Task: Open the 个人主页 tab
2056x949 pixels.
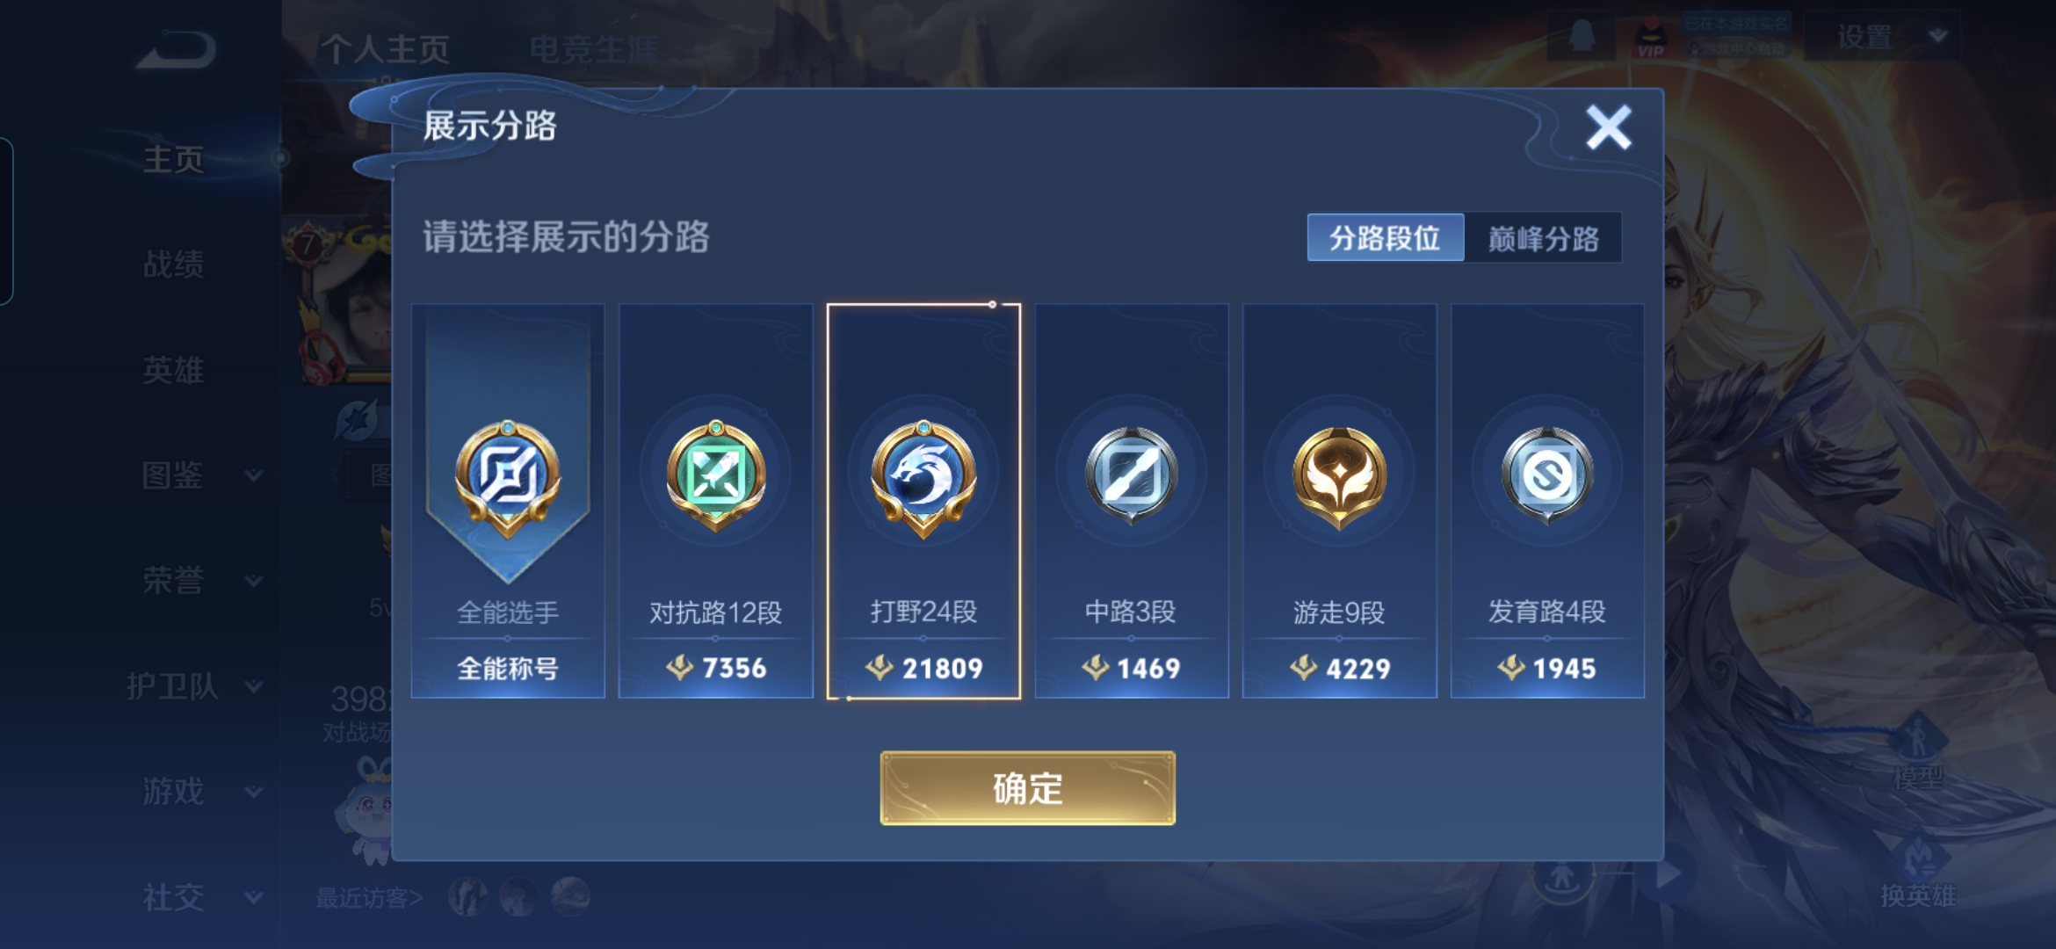Action: click(385, 49)
